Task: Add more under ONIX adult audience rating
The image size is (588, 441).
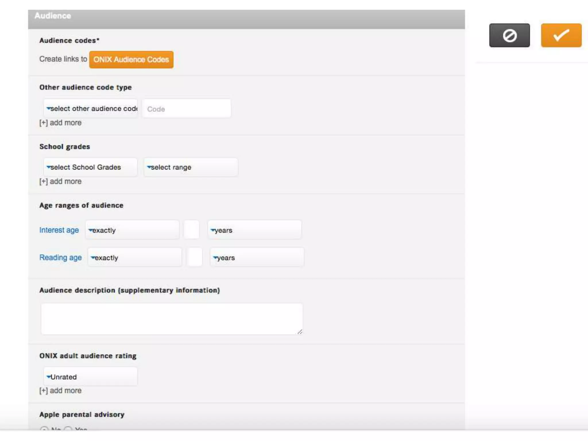Action: click(61, 391)
